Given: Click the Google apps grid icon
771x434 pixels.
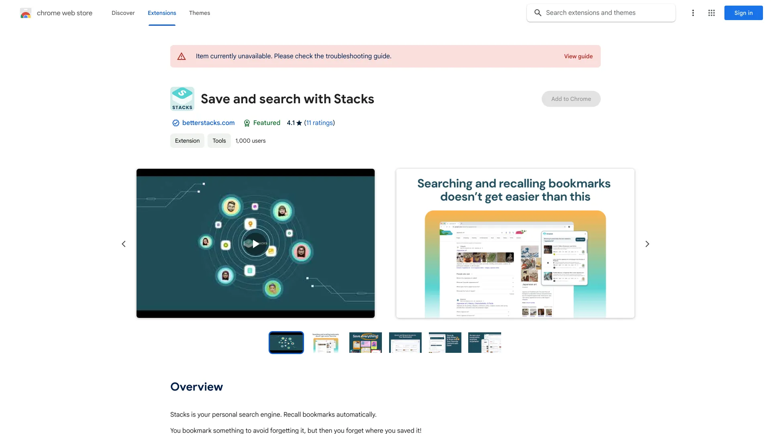Looking at the screenshot, I should coord(711,13).
